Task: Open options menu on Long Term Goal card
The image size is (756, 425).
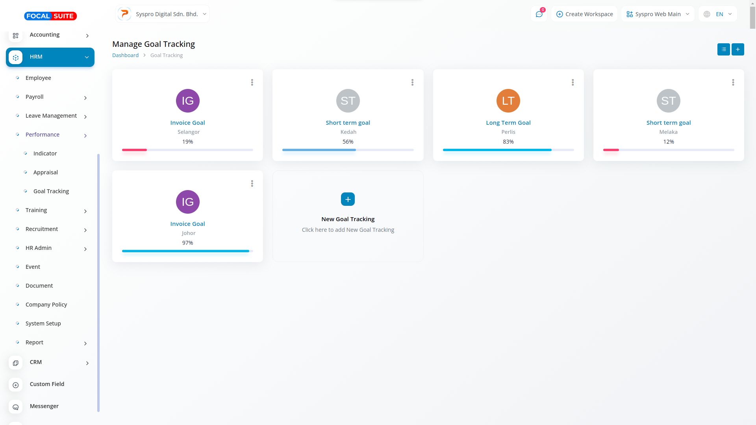Action: pos(573,82)
